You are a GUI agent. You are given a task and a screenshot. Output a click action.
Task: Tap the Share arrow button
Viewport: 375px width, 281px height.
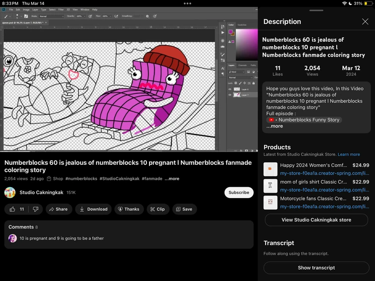[59, 209]
